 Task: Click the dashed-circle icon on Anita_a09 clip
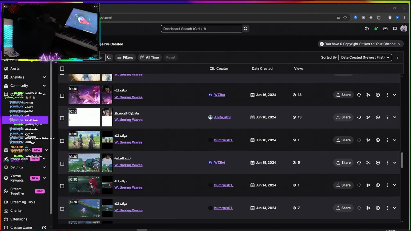pos(359,117)
